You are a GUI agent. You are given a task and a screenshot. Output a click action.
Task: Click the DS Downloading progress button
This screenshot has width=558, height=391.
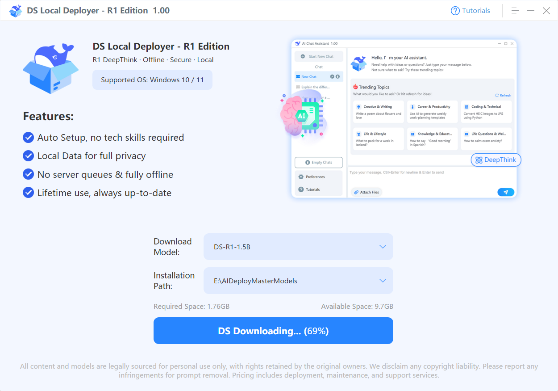(x=273, y=331)
